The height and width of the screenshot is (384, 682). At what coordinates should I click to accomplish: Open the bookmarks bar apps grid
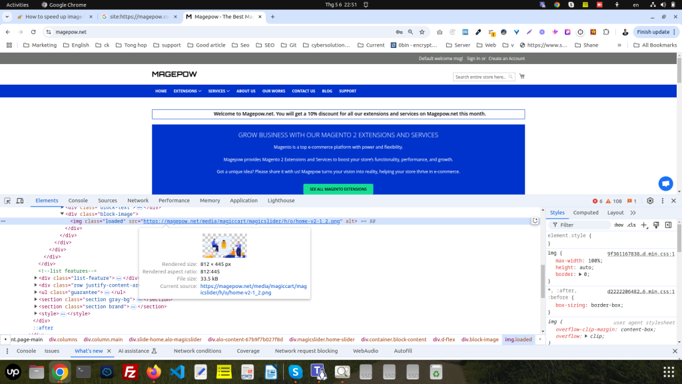click(x=9, y=45)
